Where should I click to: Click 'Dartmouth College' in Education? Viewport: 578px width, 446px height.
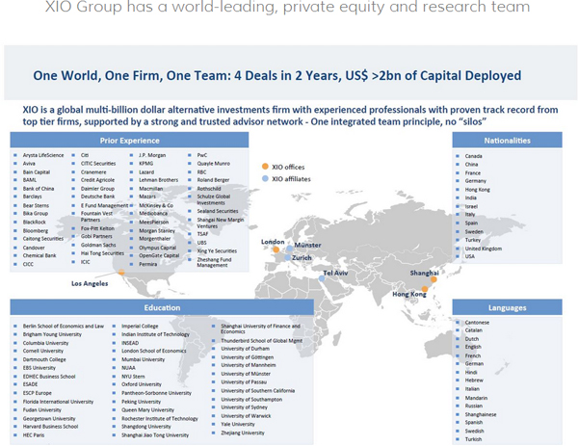tap(44, 359)
